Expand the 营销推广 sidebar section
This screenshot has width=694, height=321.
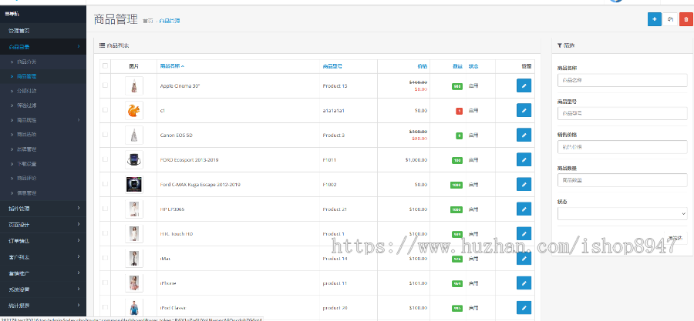click(43, 273)
